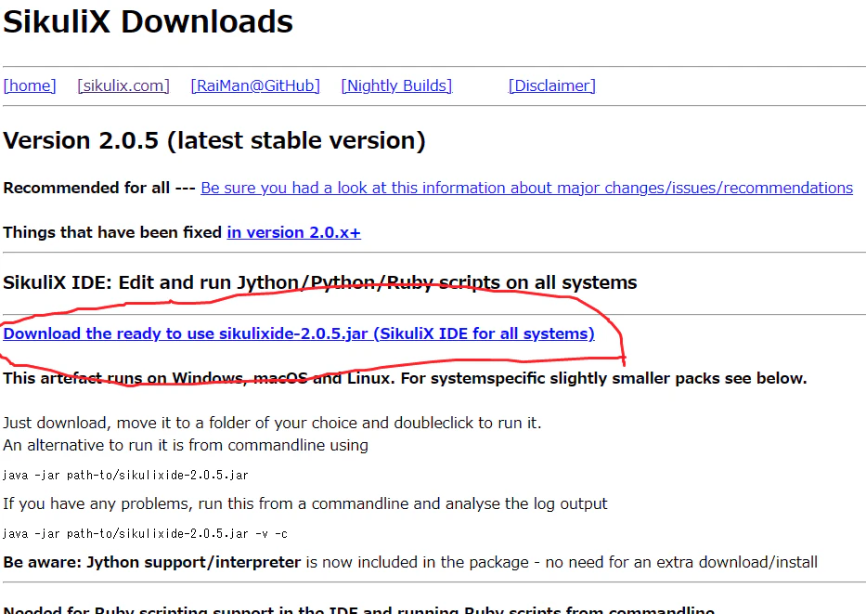Open the [home] navigation link

(30, 85)
